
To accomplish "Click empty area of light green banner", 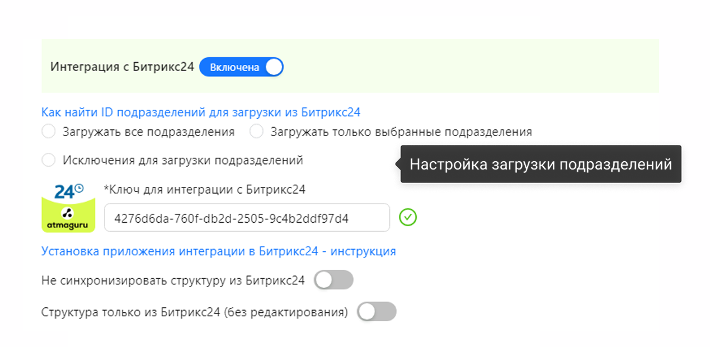I will [470, 66].
